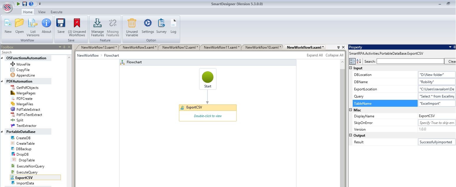Collapse the PortableDataBase toolbox group
Screen dimensions: 456x187
(3, 132)
